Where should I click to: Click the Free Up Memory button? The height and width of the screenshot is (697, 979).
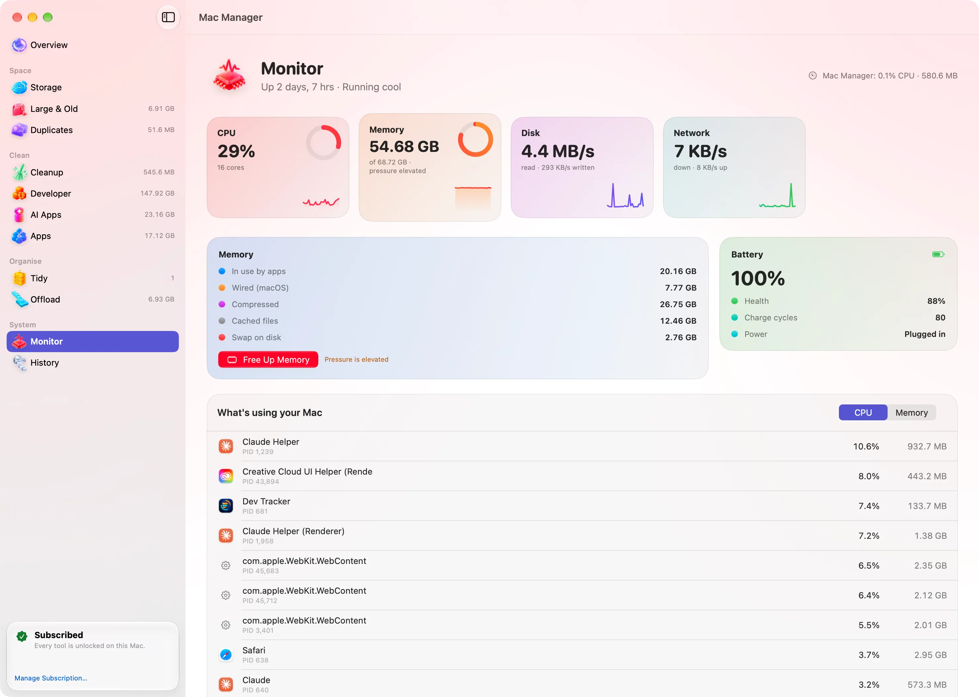[x=268, y=360]
